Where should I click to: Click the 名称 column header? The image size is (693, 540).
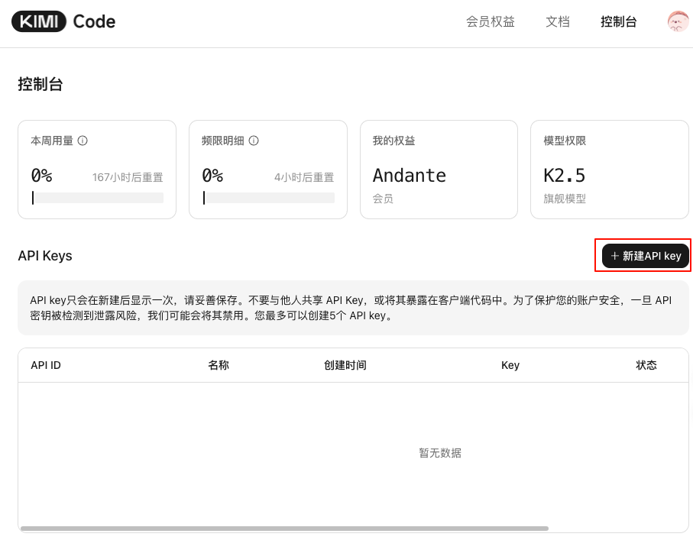[x=219, y=365]
